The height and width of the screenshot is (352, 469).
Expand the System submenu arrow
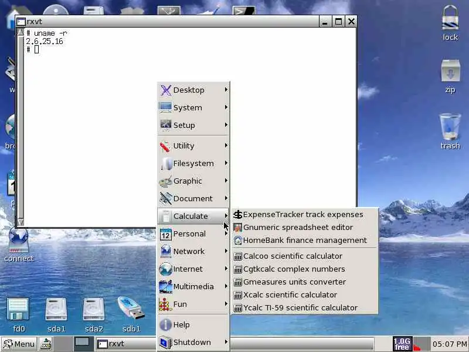226,107
